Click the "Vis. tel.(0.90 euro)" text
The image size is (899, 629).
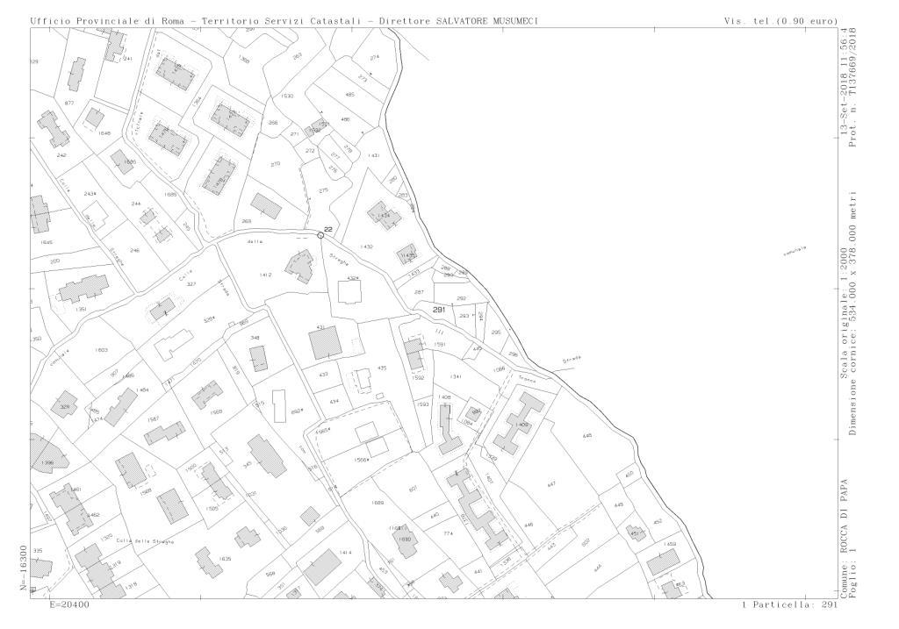pos(780,20)
